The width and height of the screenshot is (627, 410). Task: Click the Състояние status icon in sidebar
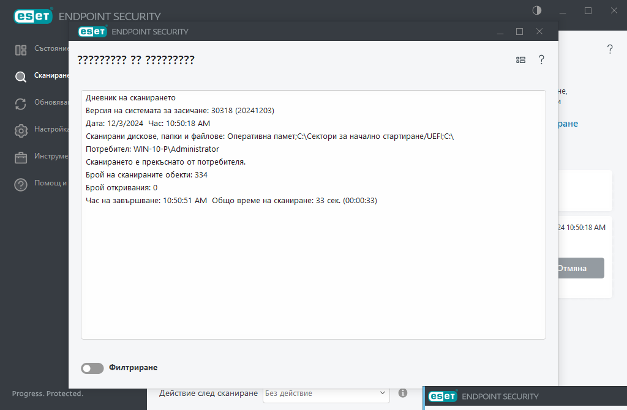(x=21, y=50)
